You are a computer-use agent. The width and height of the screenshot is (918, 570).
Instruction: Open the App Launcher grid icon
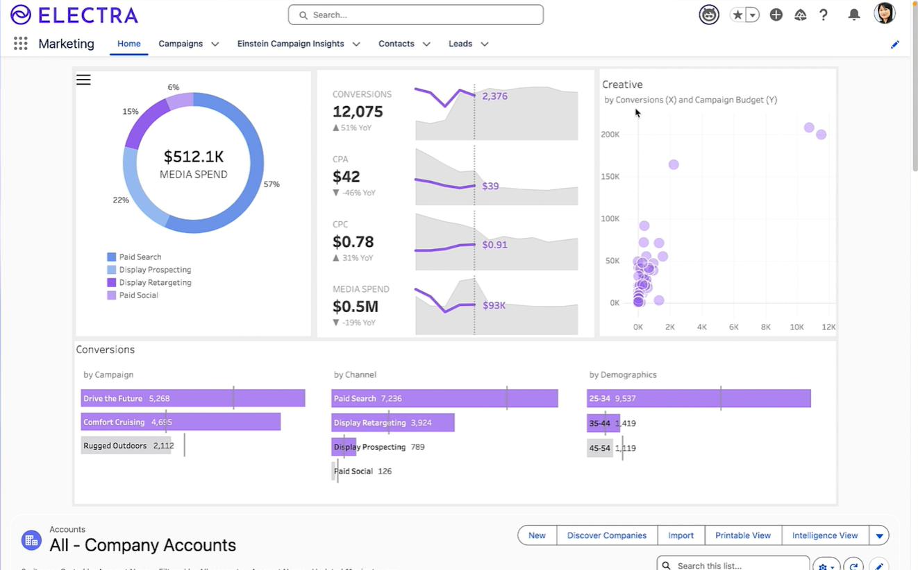21,44
